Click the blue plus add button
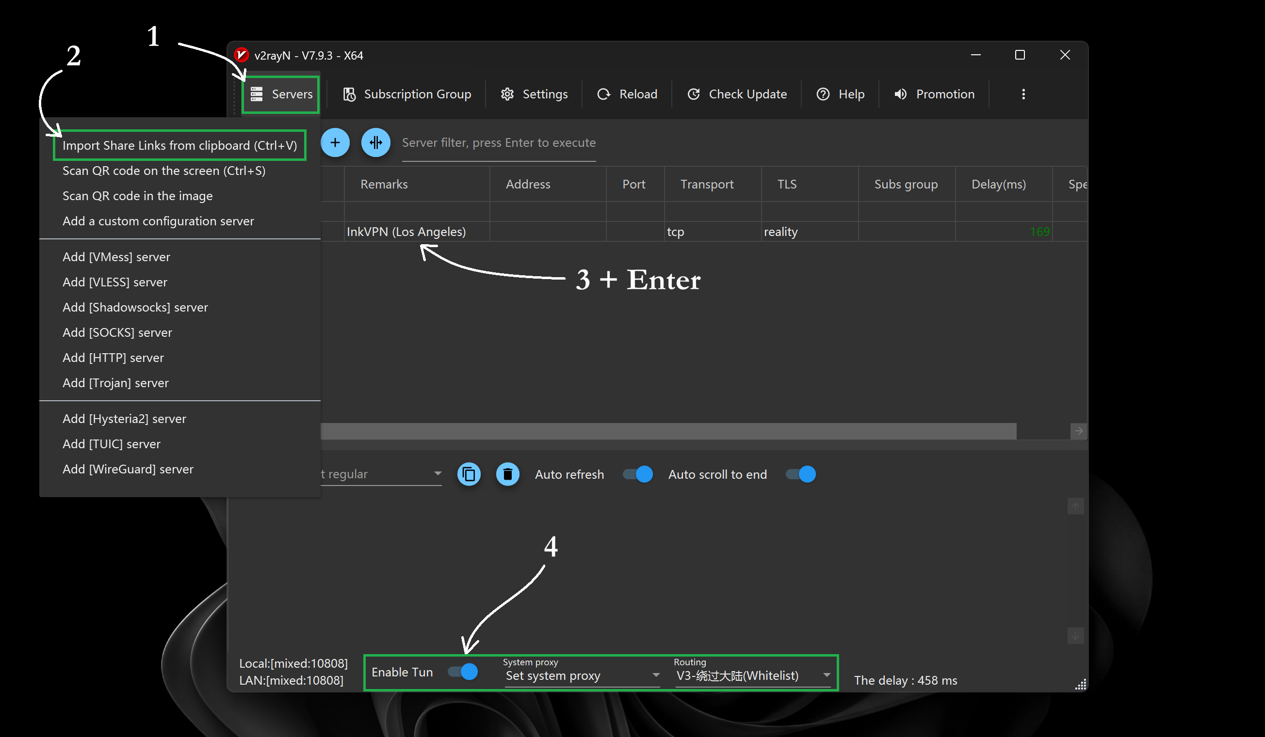The image size is (1265, 737). coord(335,143)
